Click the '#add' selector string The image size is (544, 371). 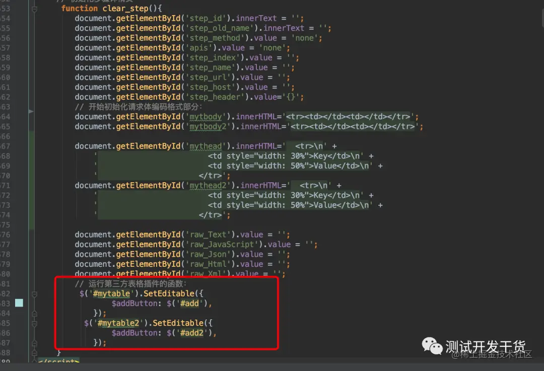point(189,304)
